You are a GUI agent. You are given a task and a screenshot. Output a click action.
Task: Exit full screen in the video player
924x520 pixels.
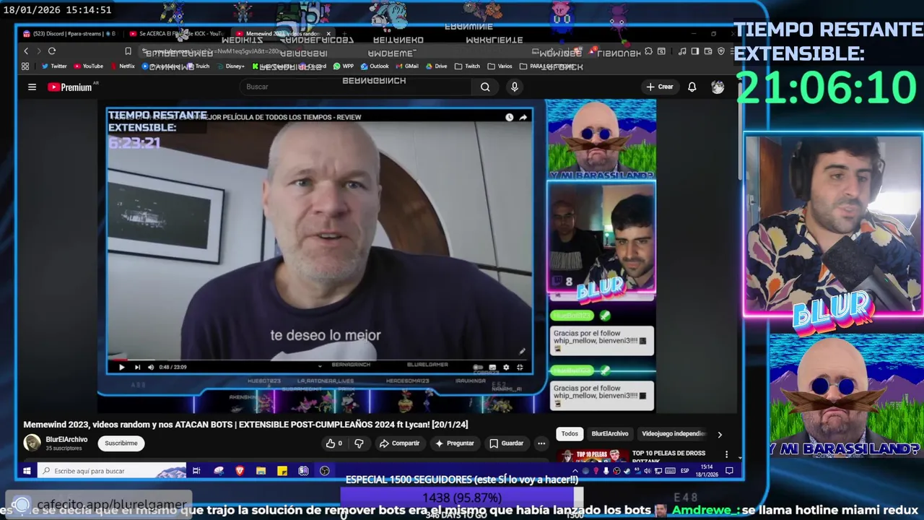[x=520, y=367]
